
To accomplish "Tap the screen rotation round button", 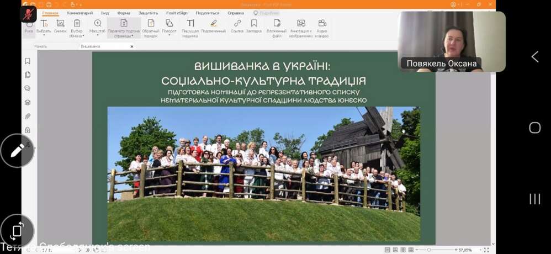I will click(17, 230).
